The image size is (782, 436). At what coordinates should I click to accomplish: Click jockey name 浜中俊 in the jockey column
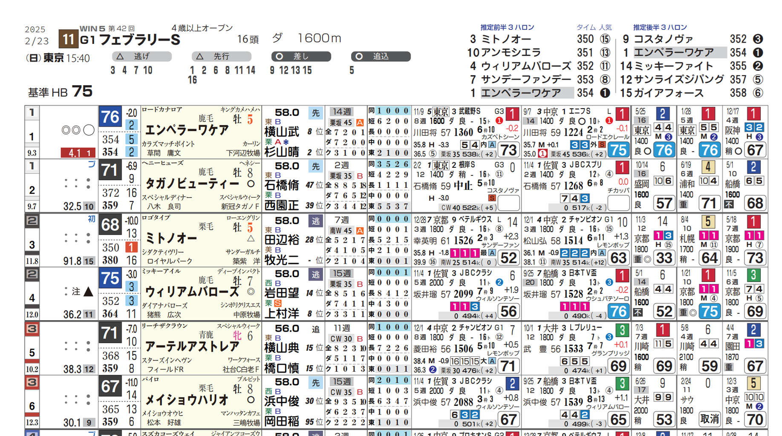[282, 402]
